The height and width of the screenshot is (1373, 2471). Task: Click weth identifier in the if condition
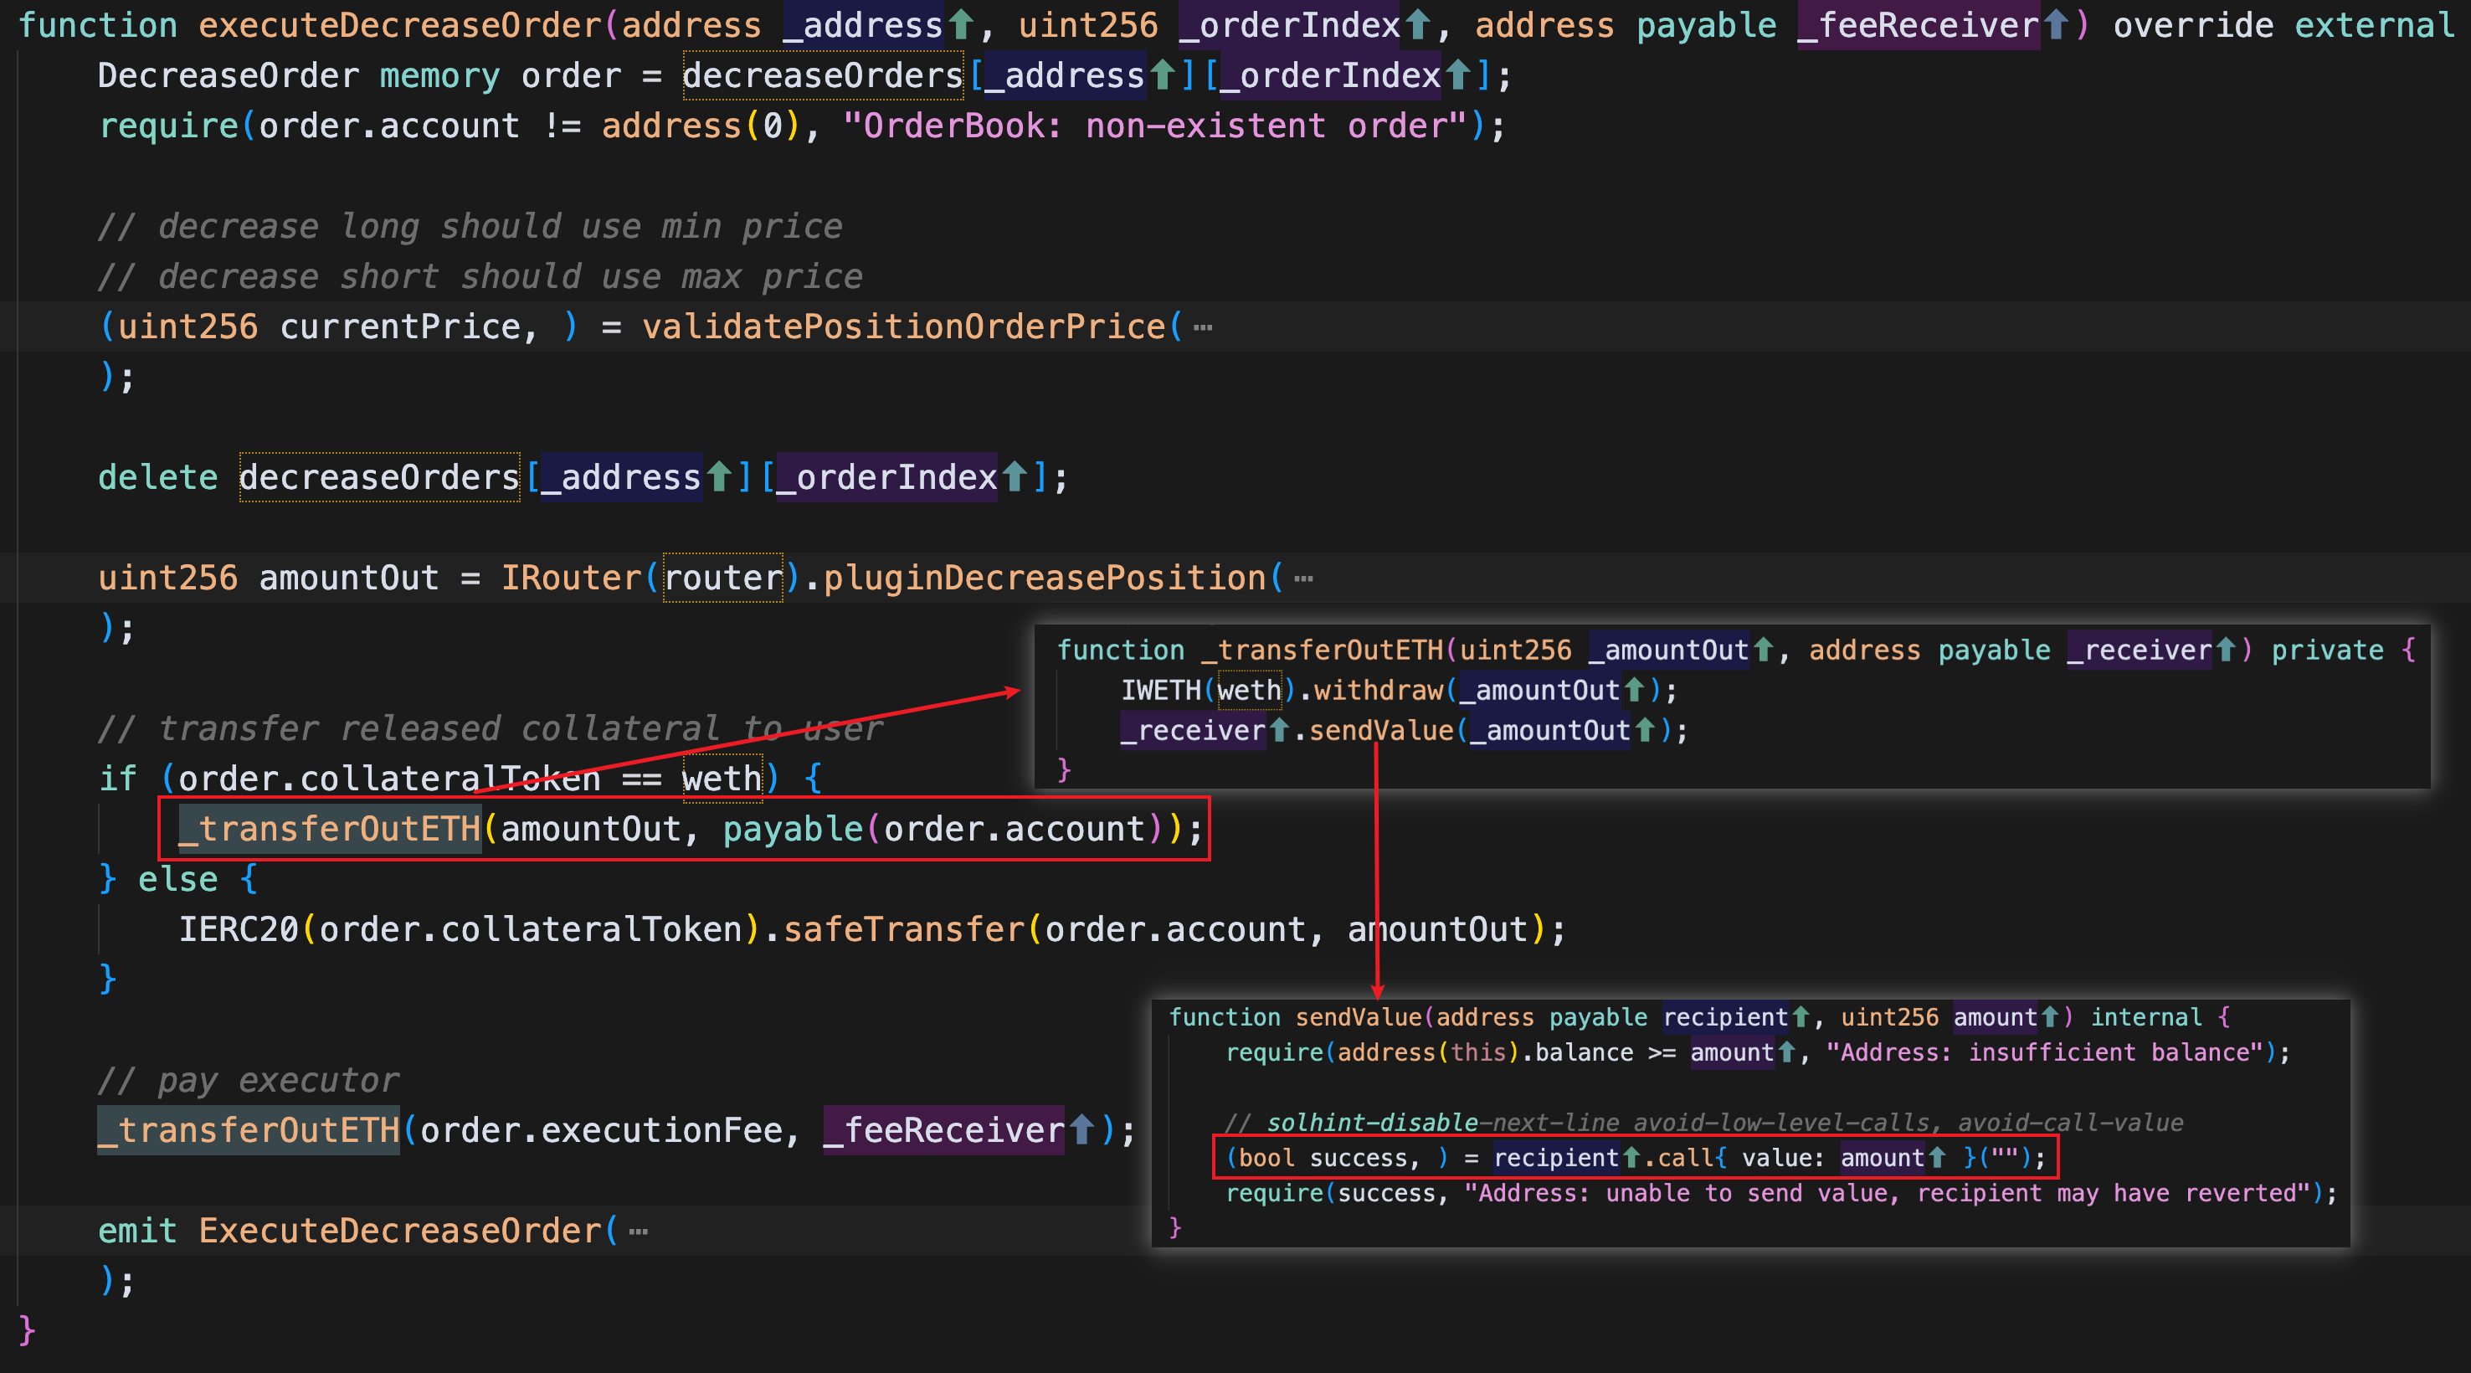tap(722, 779)
